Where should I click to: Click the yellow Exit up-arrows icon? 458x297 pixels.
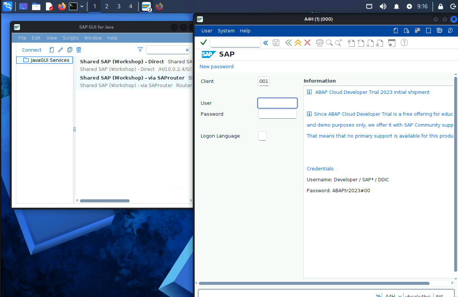click(298, 43)
